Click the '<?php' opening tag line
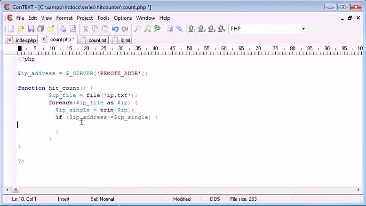Image resolution: width=366 pixels, height=206 pixels. [26, 59]
